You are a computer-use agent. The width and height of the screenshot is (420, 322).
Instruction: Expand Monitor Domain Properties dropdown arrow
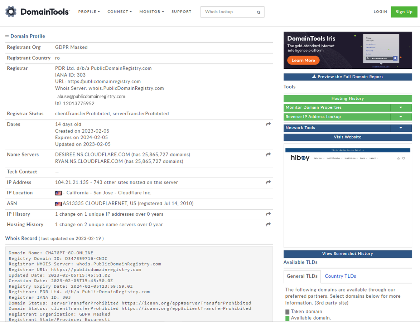[401, 108]
